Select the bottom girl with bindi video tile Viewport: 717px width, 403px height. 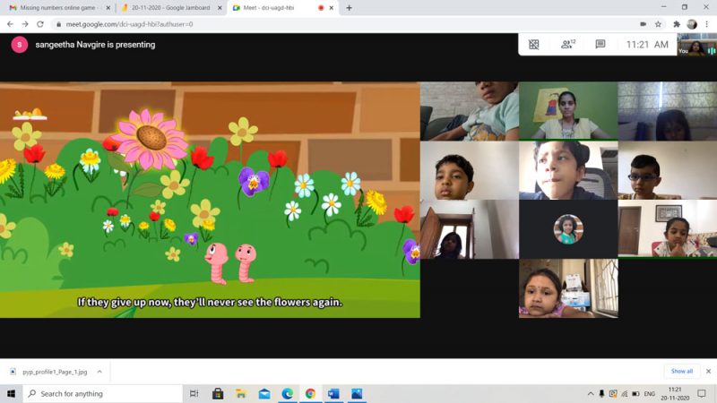click(568, 288)
